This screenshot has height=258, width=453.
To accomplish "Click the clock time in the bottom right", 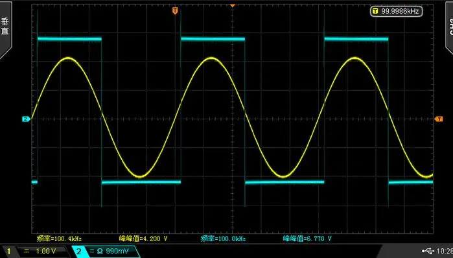I will tap(445, 251).
